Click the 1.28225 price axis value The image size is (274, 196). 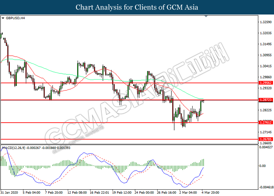pos(266,110)
